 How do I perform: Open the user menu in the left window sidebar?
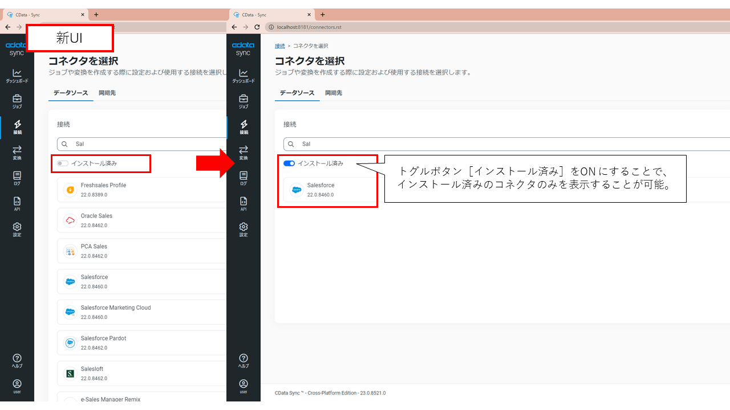pyautogui.click(x=17, y=387)
